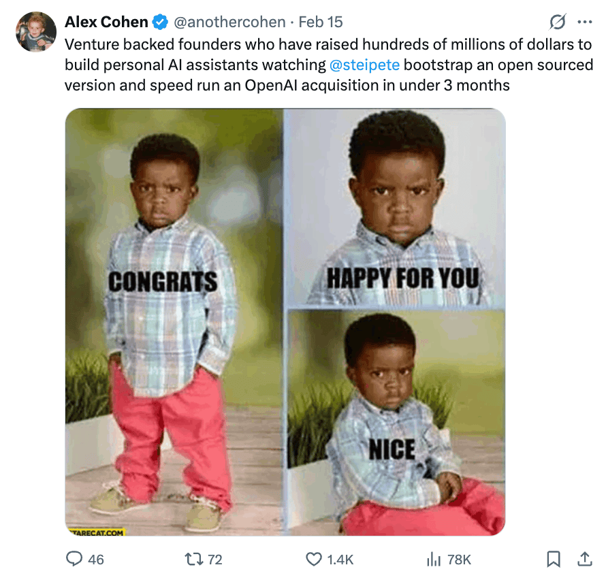
Task: Click the STARECAT.COM watermark on the image
Action: 96,532
